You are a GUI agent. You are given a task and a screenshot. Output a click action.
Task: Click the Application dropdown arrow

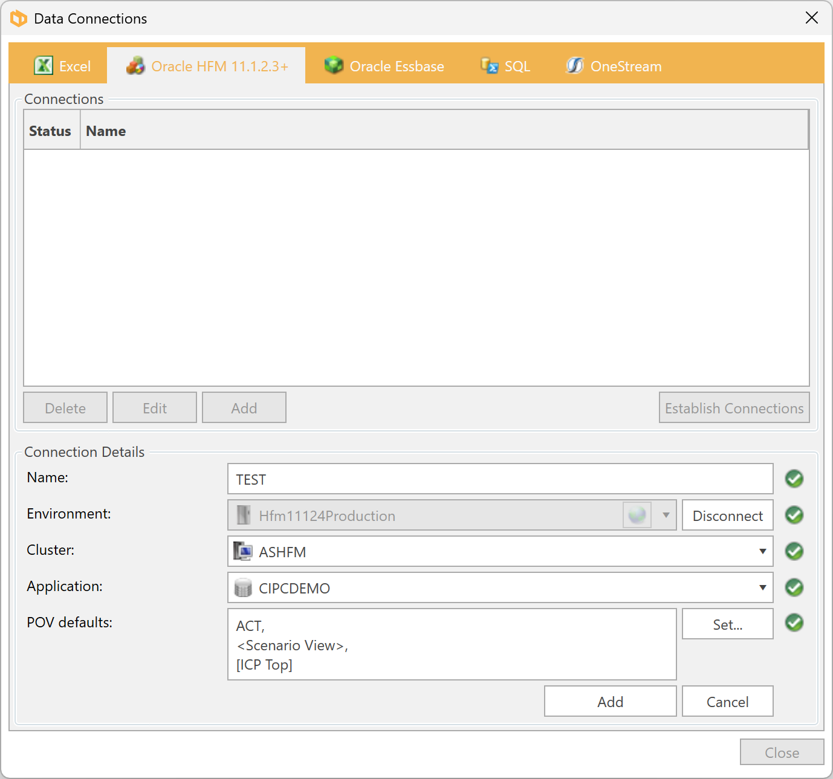[x=762, y=587]
